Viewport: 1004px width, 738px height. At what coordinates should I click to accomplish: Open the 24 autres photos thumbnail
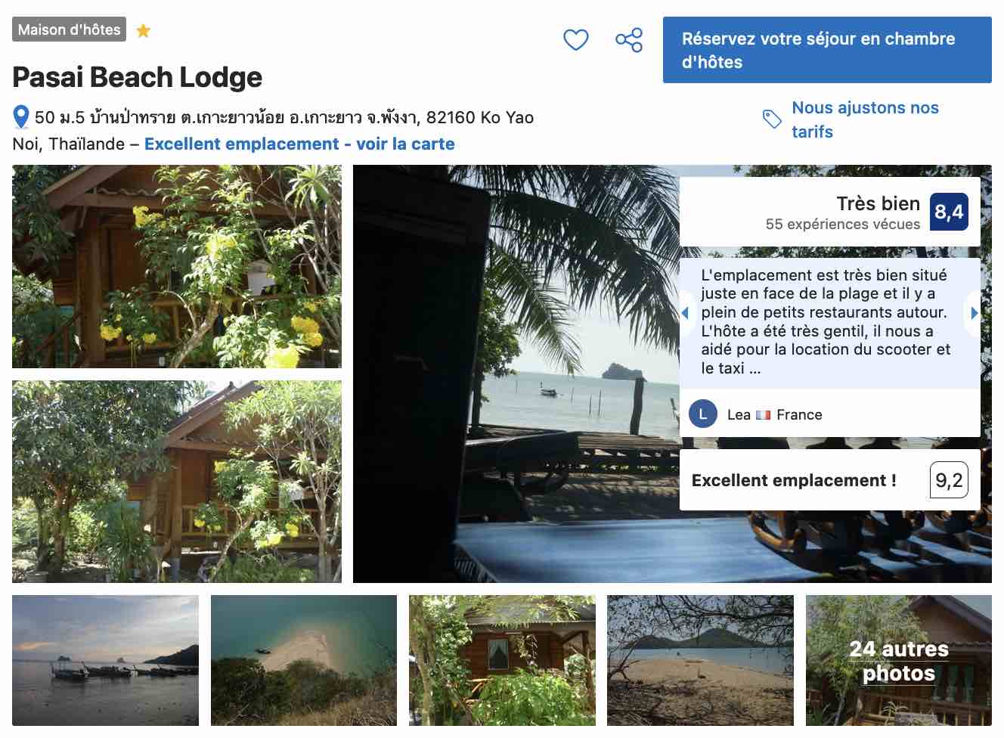click(x=898, y=660)
